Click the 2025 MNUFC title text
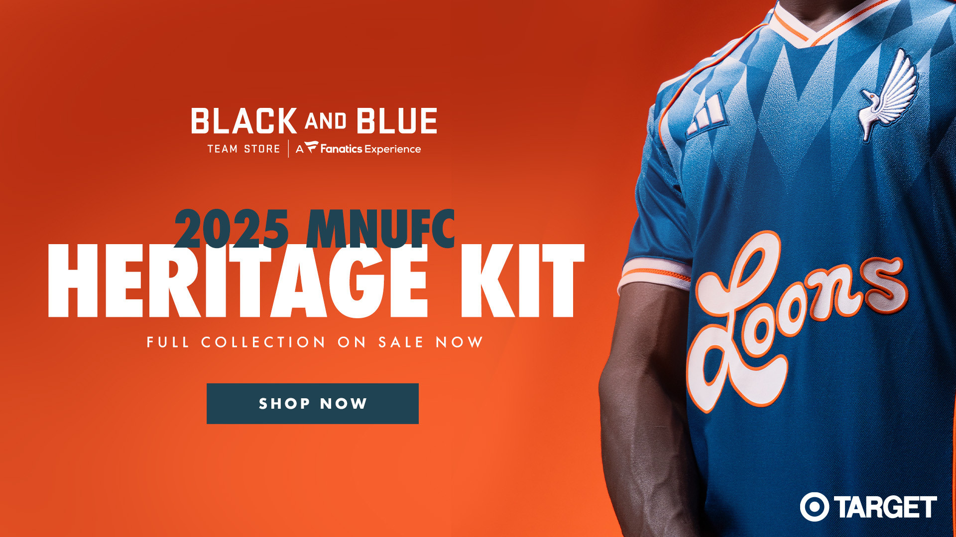 [315, 229]
